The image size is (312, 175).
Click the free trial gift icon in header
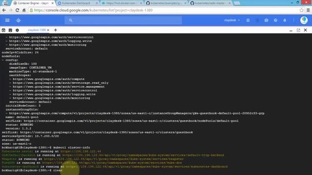coord(248,20)
